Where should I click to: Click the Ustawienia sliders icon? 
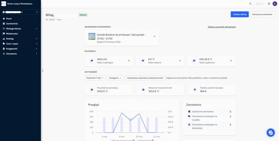4,54
